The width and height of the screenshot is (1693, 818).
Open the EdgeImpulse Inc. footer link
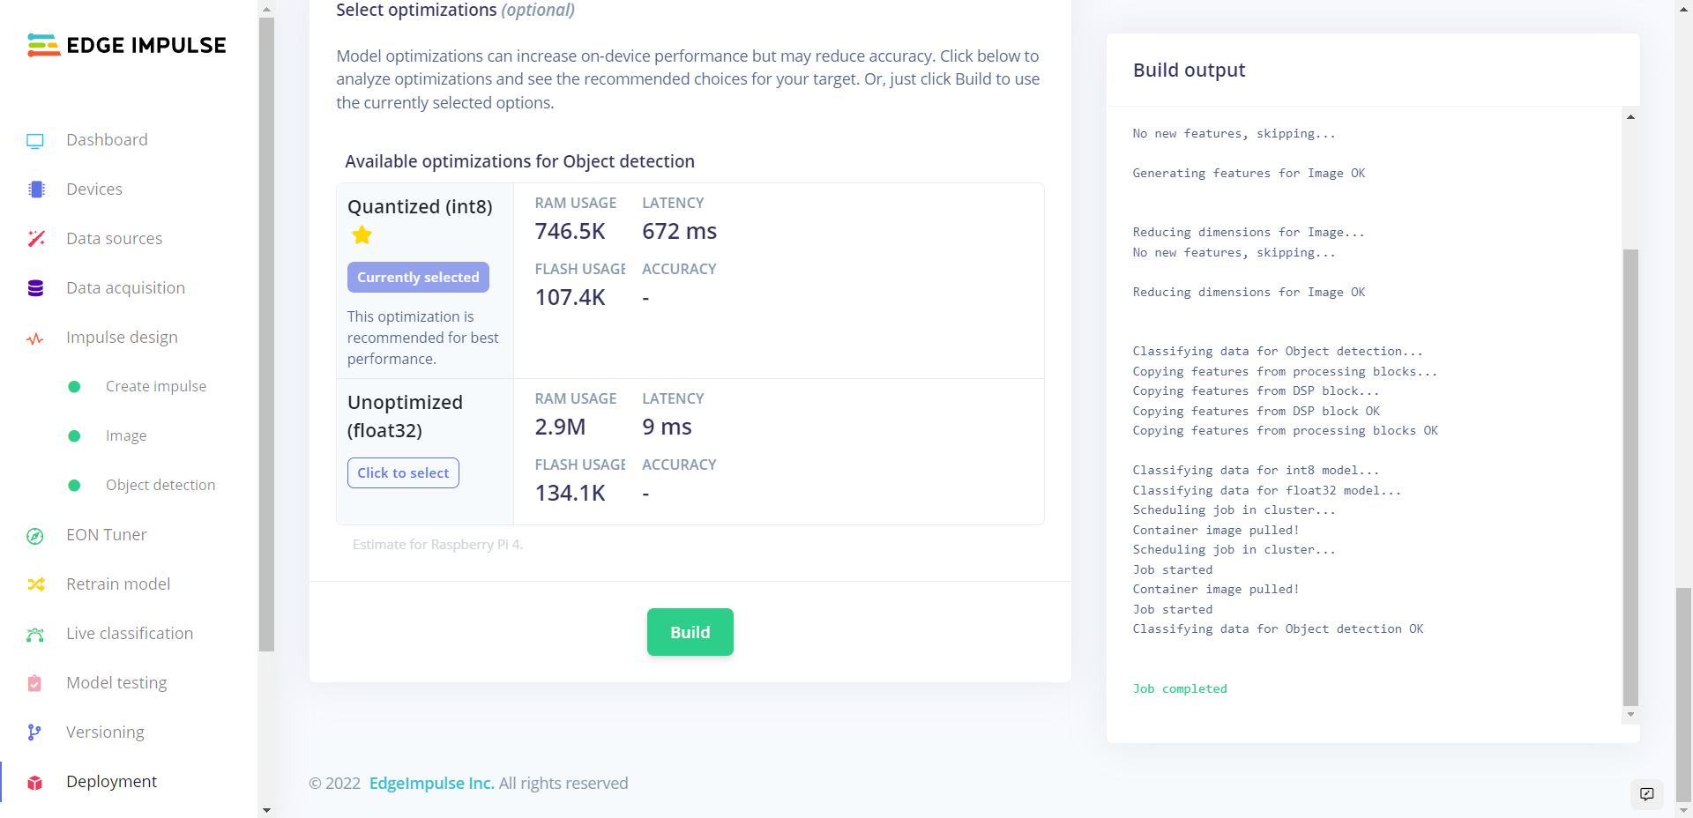431,784
